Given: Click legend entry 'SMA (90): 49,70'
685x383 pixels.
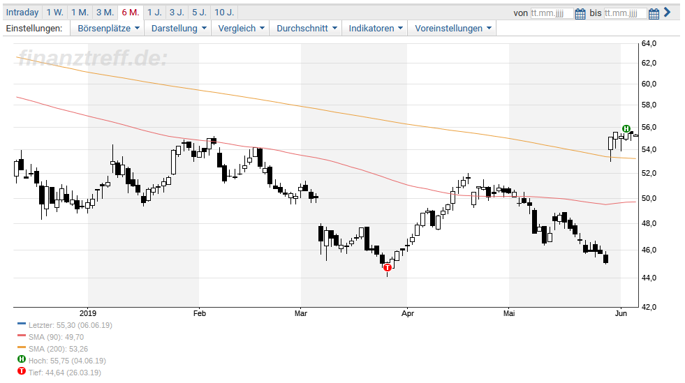Looking at the screenshot, I should [x=56, y=337].
